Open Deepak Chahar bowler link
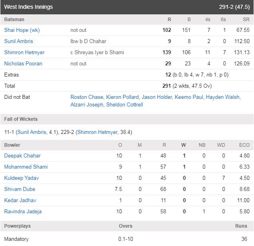Screen dimensions: 254x246 [x=22, y=155]
